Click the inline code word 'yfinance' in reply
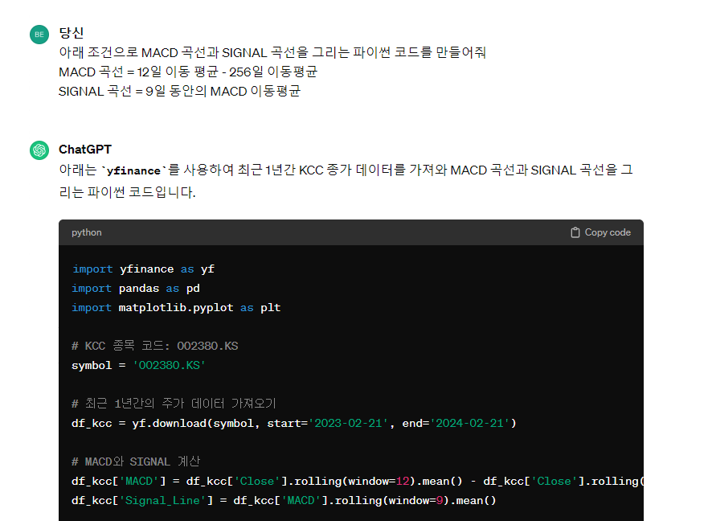 click(133, 170)
